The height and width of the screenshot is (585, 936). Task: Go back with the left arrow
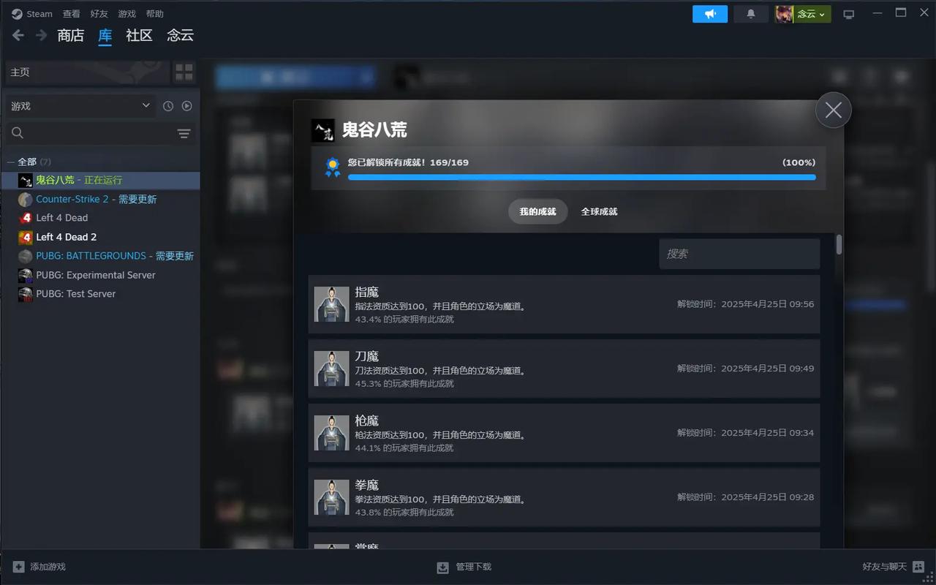[18, 35]
